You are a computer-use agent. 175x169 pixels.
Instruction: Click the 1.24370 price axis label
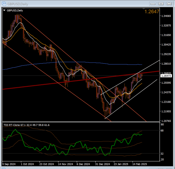coord(166,92)
